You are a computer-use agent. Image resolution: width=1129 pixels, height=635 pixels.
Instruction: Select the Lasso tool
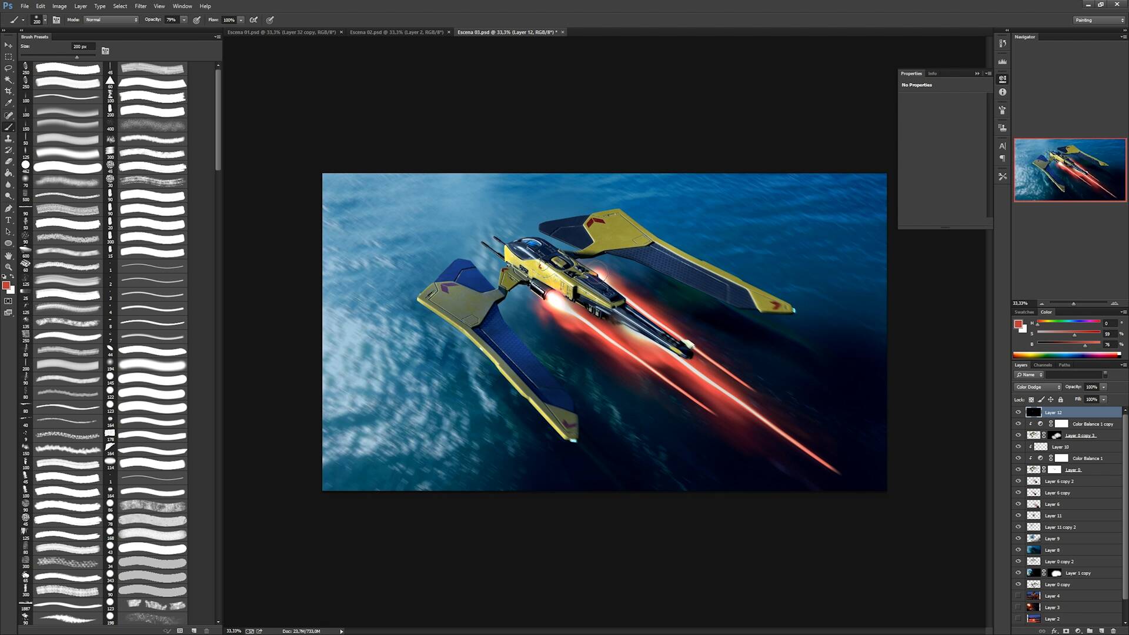[8, 68]
